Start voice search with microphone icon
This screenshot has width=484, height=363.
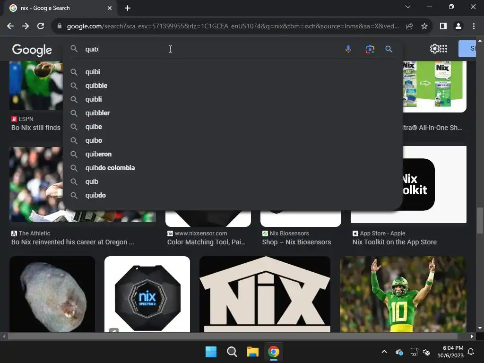(x=348, y=49)
